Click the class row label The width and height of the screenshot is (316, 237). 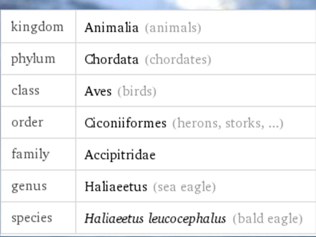(25, 91)
